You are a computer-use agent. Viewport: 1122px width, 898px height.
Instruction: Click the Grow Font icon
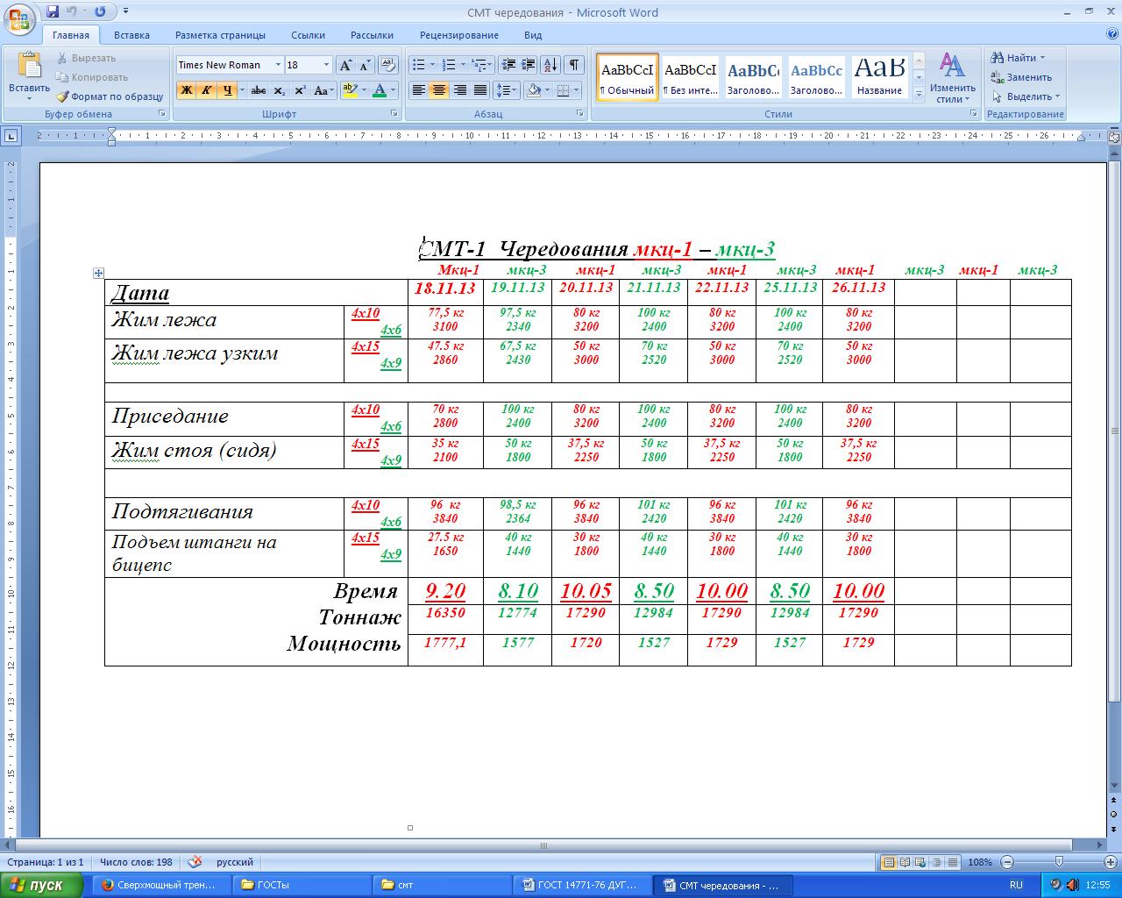pos(345,65)
